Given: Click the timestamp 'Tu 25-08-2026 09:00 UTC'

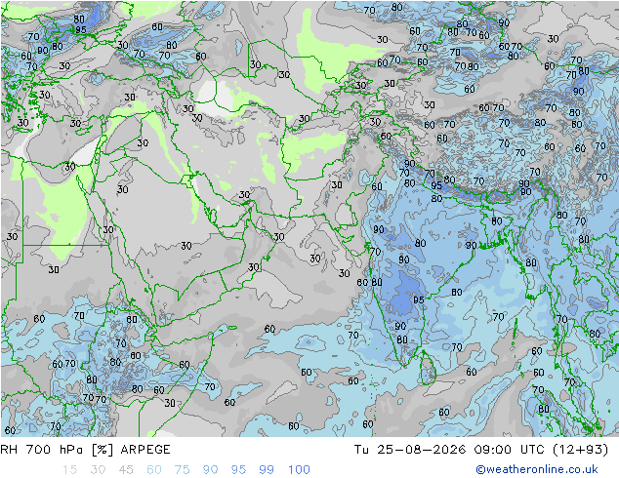Looking at the screenshot, I should 448,450.
